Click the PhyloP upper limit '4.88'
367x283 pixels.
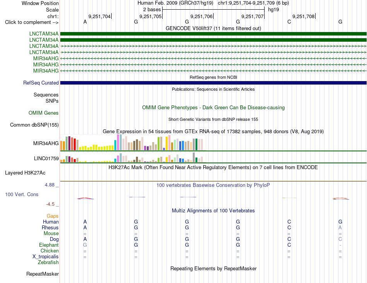tap(49, 185)
